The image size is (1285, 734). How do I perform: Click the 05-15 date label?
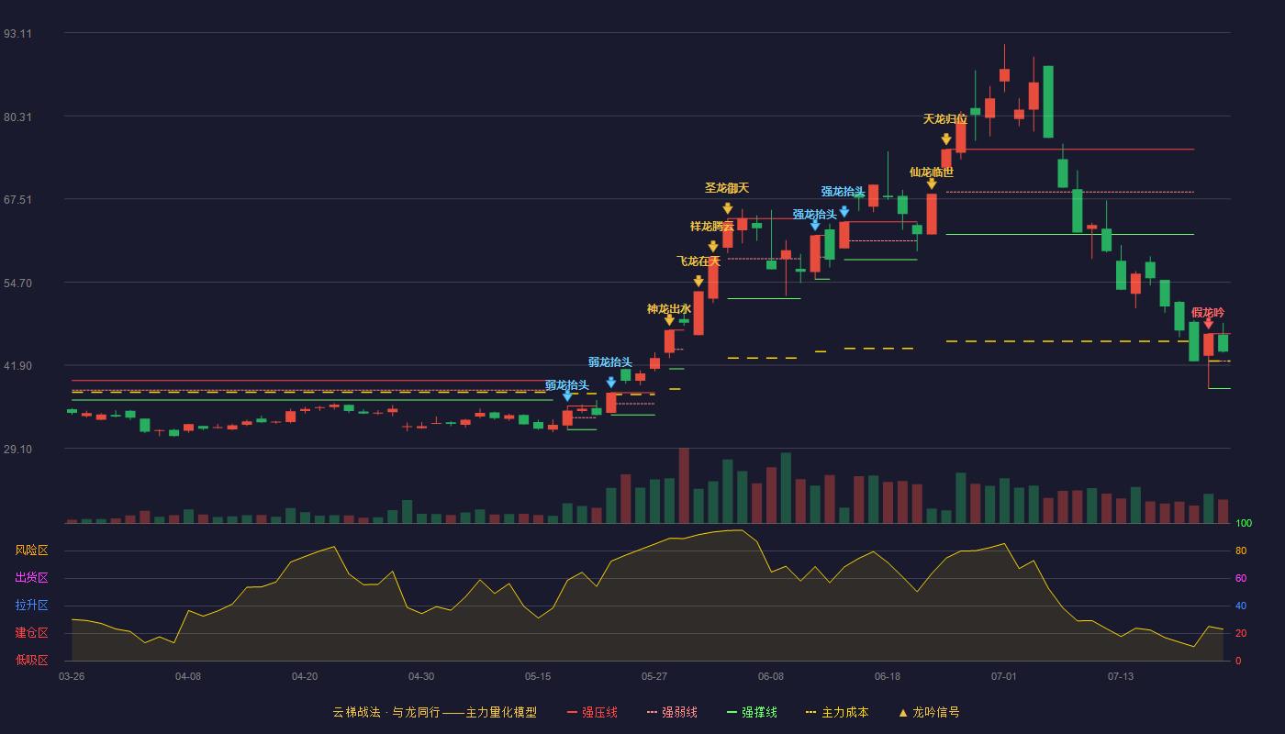point(538,676)
